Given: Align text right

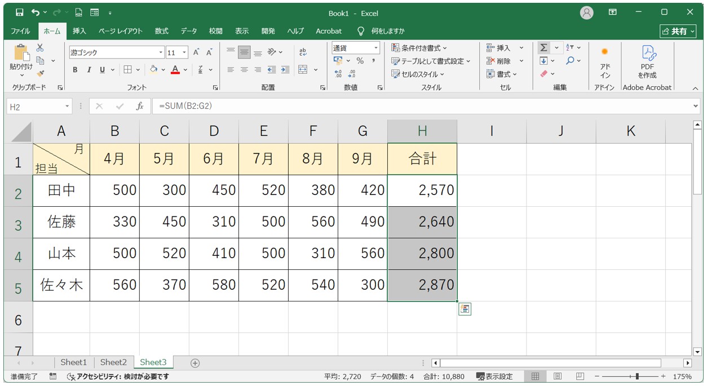Looking at the screenshot, I should pyautogui.click(x=258, y=70).
